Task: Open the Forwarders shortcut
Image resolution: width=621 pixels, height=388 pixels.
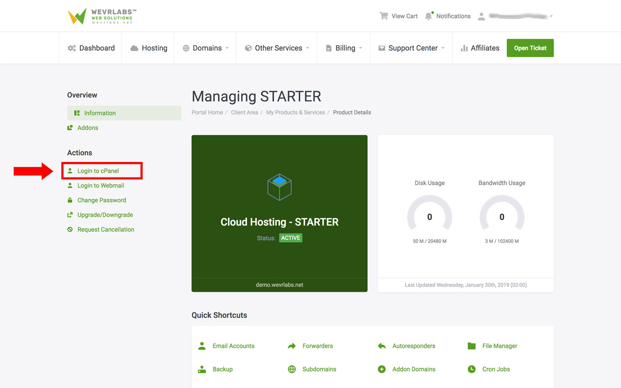Action: [318, 346]
